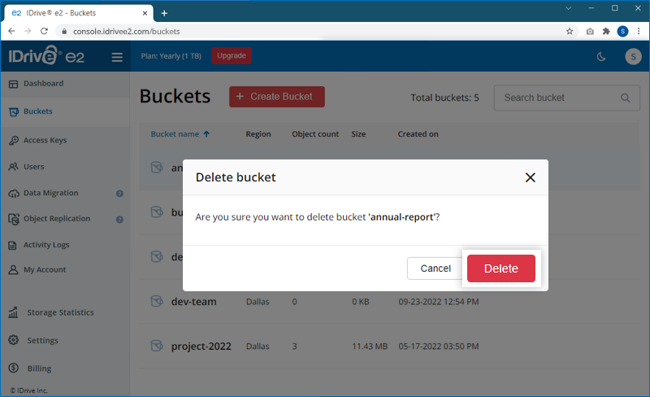This screenshot has height=397, width=650.
Task: Sort by Bucket name column arrow
Action: tap(206, 134)
